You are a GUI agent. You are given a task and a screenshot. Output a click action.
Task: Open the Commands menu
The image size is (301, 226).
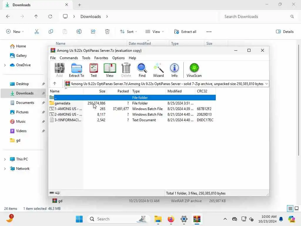[69, 58]
